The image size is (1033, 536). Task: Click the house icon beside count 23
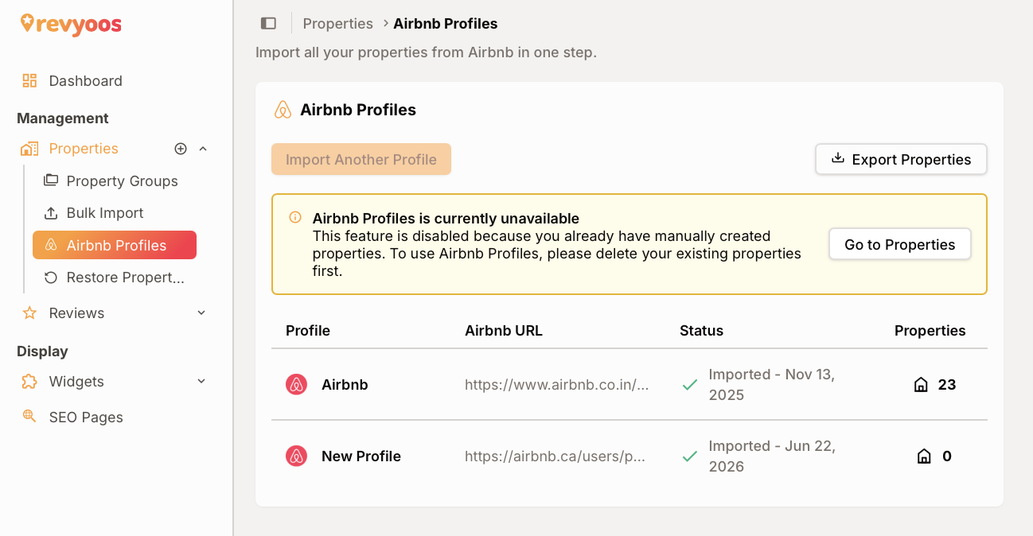pos(921,385)
